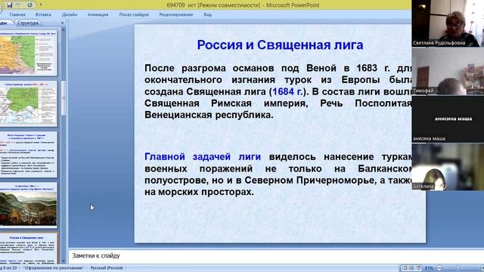The width and height of the screenshot is (484, 272).
Task: Click the Undo arrow icon
Action: click(18, 5)
